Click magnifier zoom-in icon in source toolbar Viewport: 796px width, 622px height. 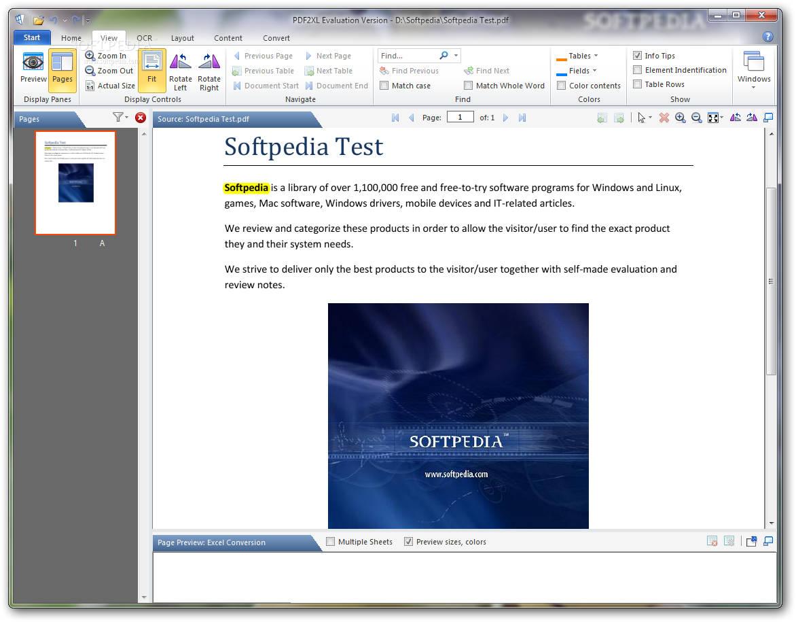681,118
